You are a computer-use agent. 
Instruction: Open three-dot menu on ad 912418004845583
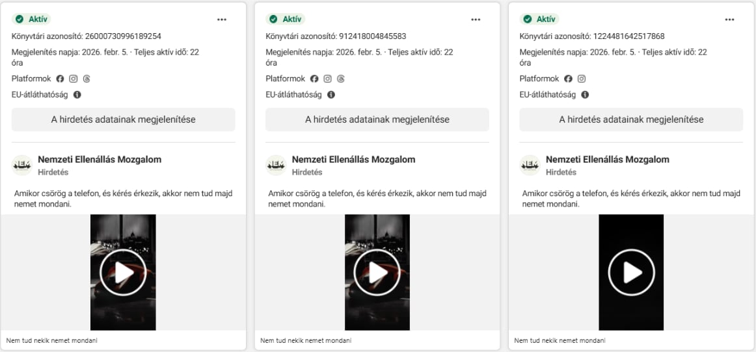(x=476, y=19)
